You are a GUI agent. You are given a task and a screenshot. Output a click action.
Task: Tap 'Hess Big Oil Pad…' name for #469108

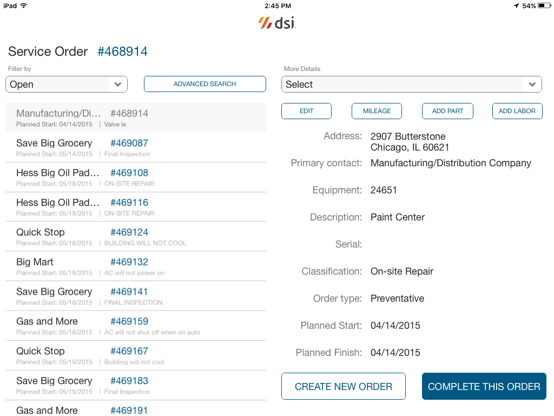point(58,173)
